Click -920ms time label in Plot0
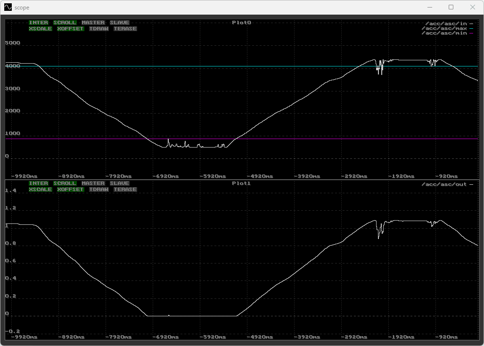 pyautogui.click(x=447, y=176)
